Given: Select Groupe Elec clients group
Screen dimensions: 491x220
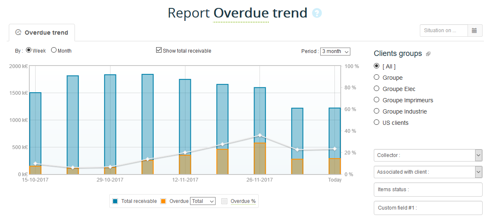Looking at the screenshot, I should pyautogui.click(x=377, y=89).
